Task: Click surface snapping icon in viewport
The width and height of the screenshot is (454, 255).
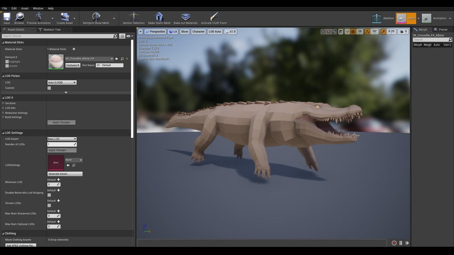Action: tap(347, 32)
